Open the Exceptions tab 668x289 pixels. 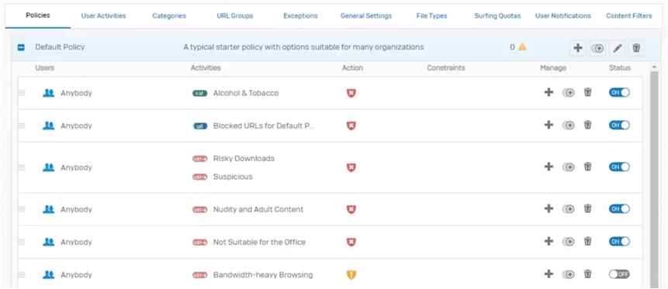coord(300,15)
